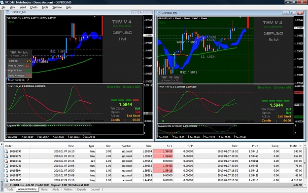Viewport: 308px width, 193px height.
Task: Click the GBPUSD,M1 chart window icon
Action: (x=8, y=12)
